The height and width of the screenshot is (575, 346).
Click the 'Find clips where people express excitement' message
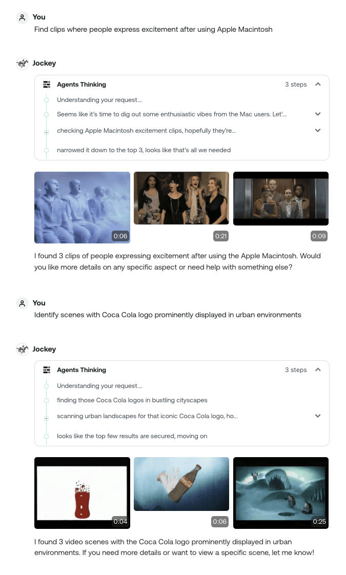153,29
